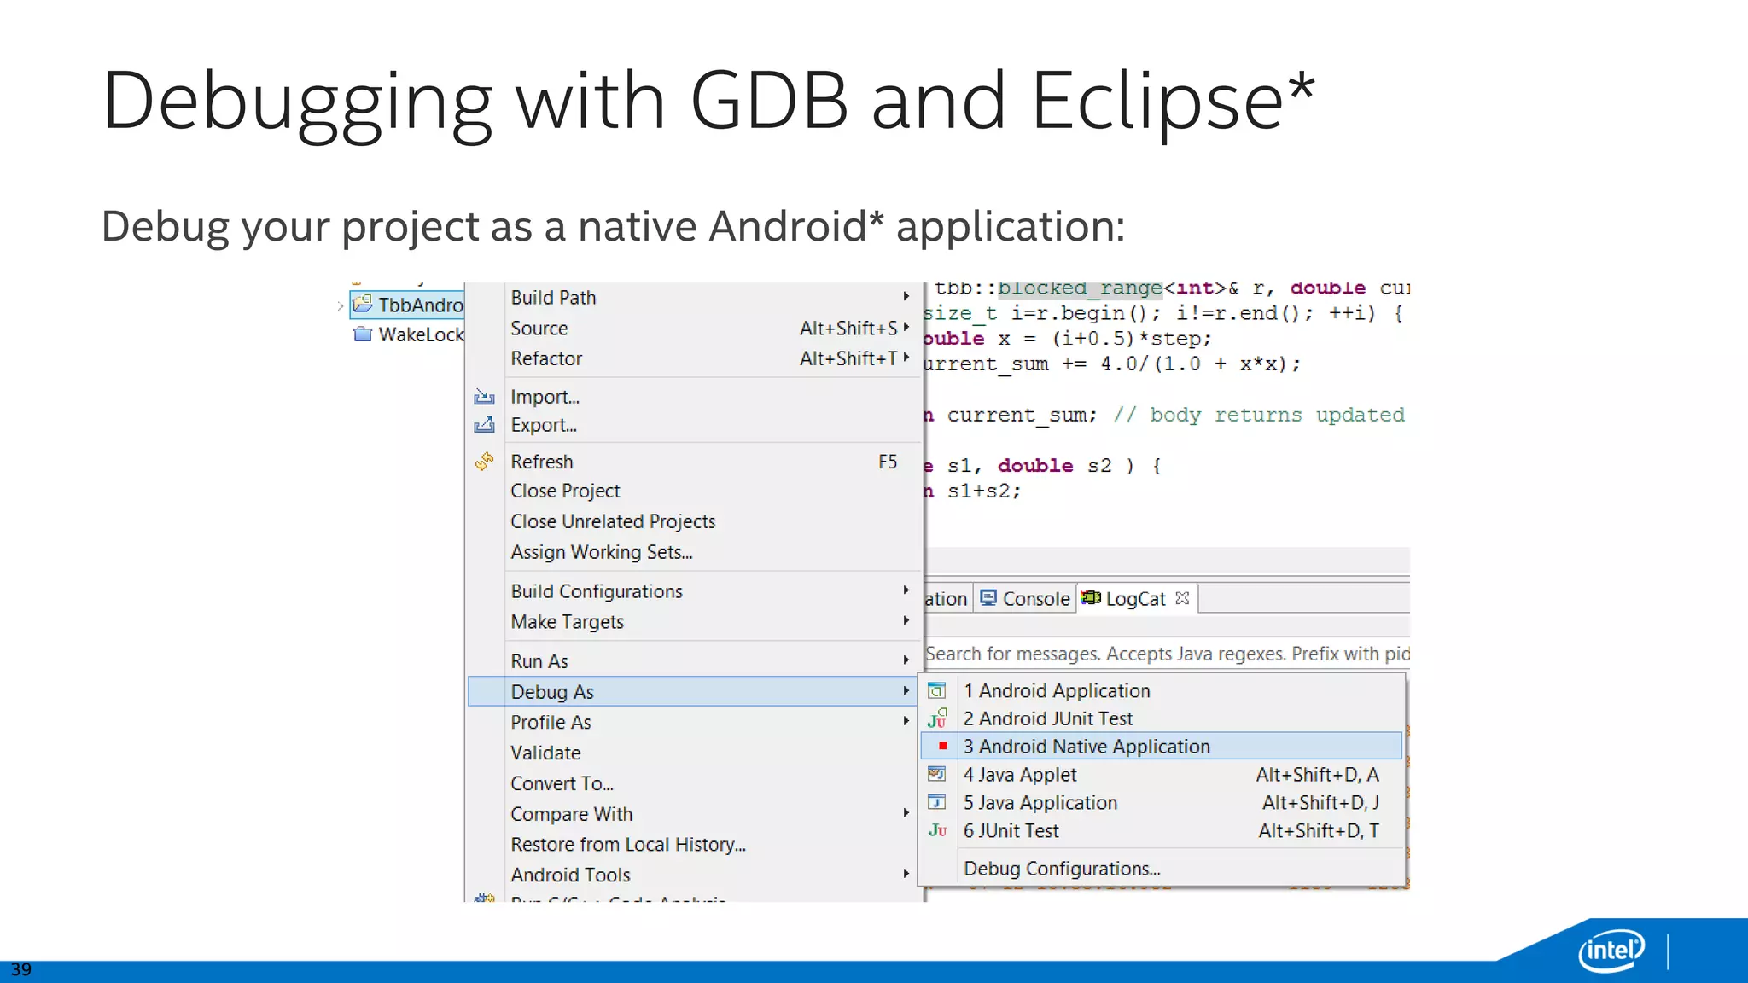This screenshot has width=1748, height=983.
Task: Click blocked_range in the code editor
Action: (1080, 288)
